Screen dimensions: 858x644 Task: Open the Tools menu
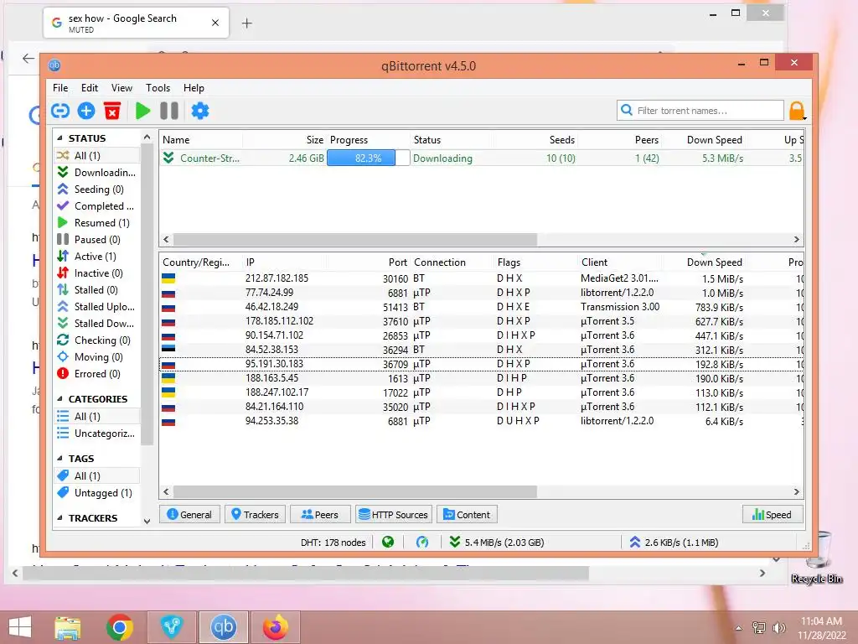(x=158, y=87)
